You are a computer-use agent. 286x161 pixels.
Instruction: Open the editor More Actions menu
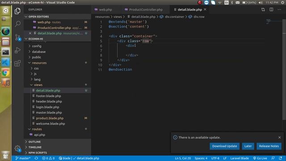(279, 9)
